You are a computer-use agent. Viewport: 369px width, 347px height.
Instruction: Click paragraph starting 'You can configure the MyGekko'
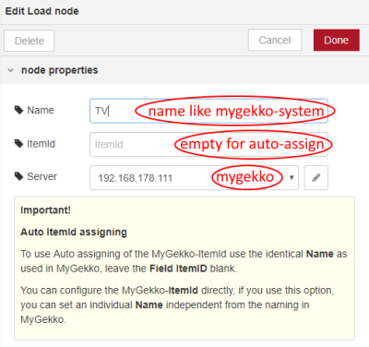[177, 305]
